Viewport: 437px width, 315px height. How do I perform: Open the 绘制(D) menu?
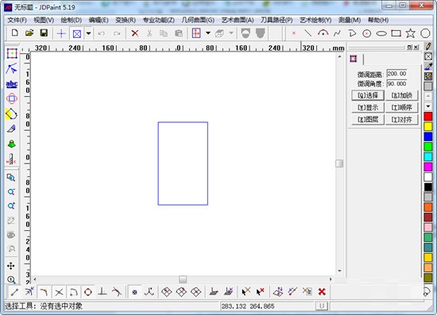click(71, 20)
